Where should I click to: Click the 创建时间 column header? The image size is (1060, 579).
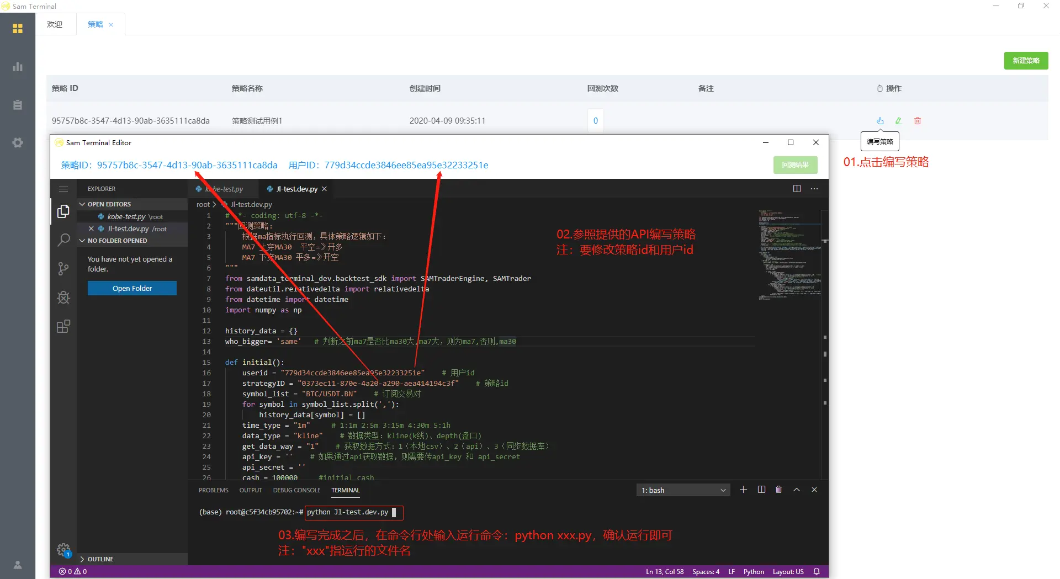(x=425, y=88)
